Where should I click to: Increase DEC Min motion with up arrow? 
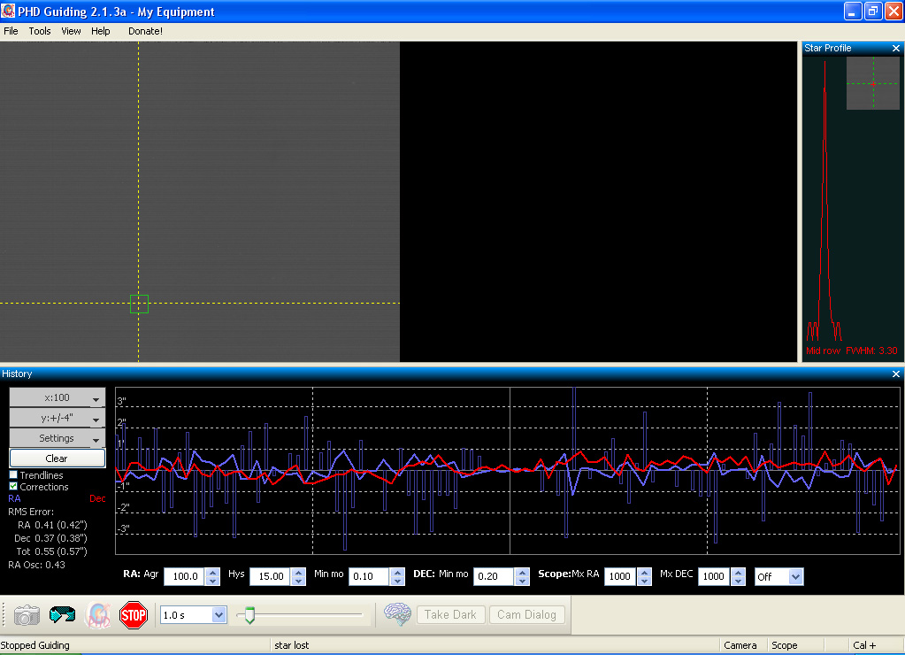522,573
